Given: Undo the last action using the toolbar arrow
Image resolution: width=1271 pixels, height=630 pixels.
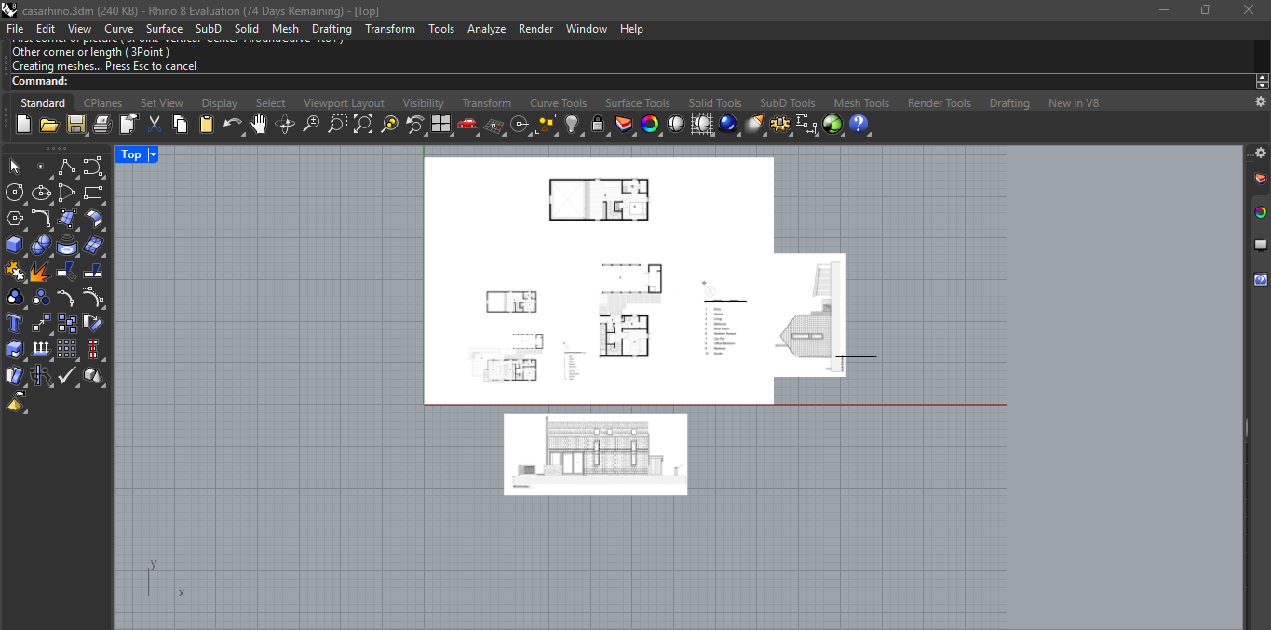Looking at the screenshot, I should coord(231,124).
